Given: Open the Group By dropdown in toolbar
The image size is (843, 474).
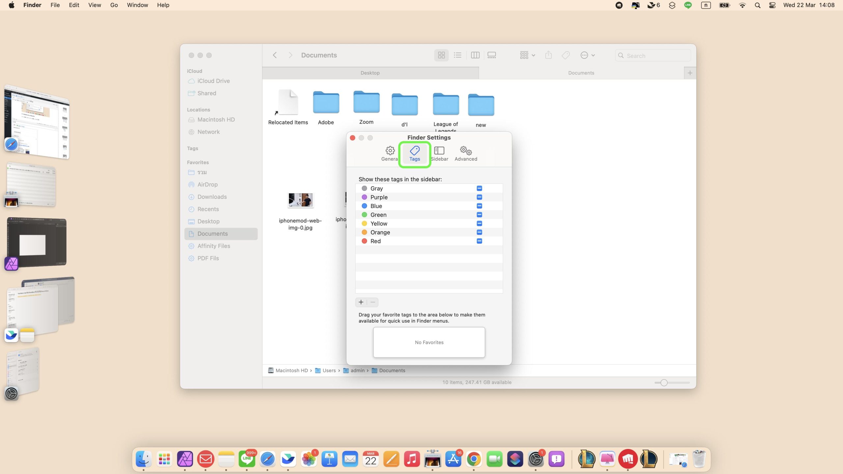Looking at the screenshot, I should tap(527, 55).
